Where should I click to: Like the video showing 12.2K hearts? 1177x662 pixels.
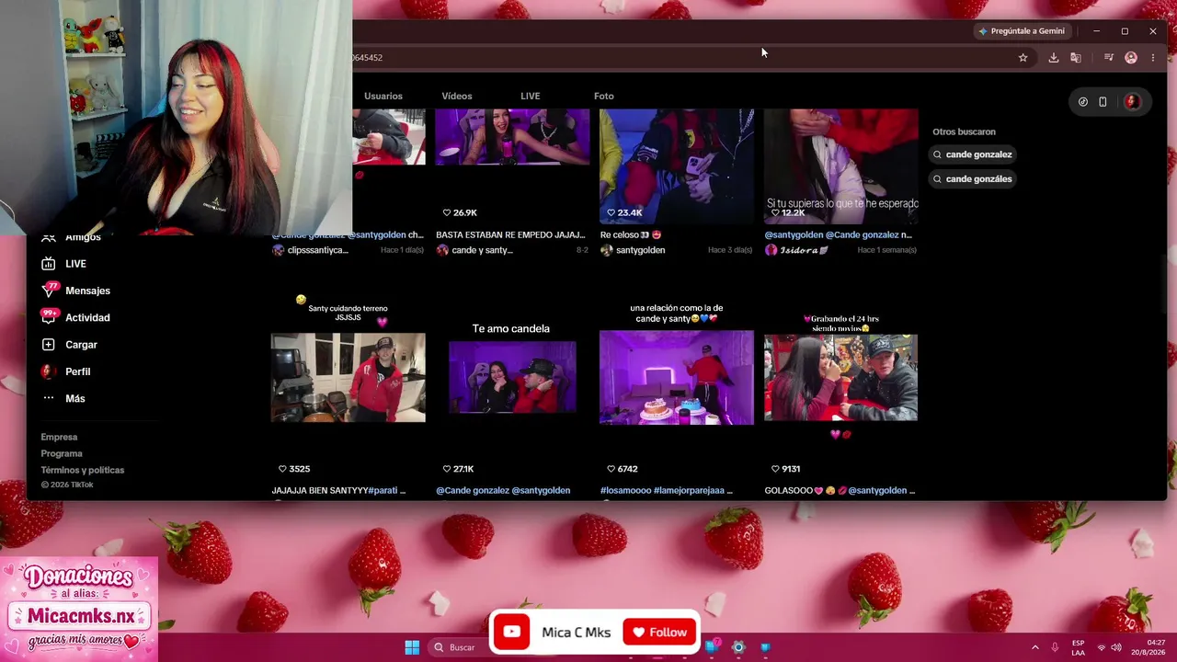tap(775, 212)
